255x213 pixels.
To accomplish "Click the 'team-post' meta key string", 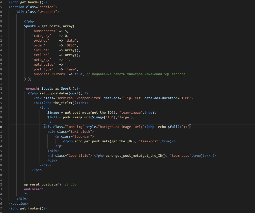I will pos(150,141).
